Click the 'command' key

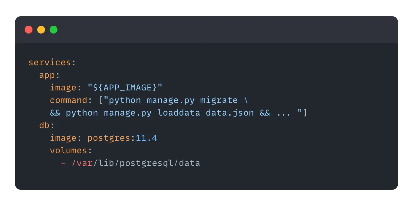tap(68, 100)
